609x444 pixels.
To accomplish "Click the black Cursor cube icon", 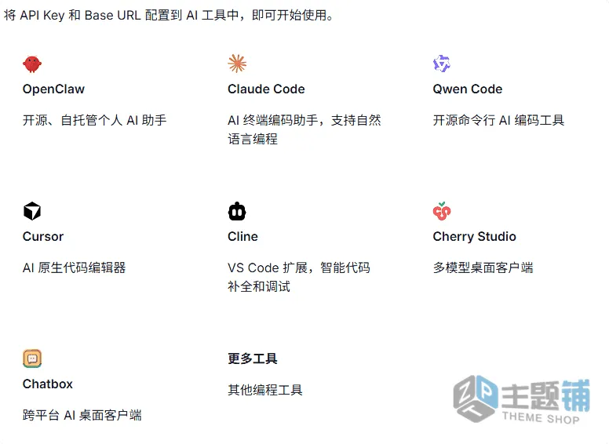I will pos(32,211).
